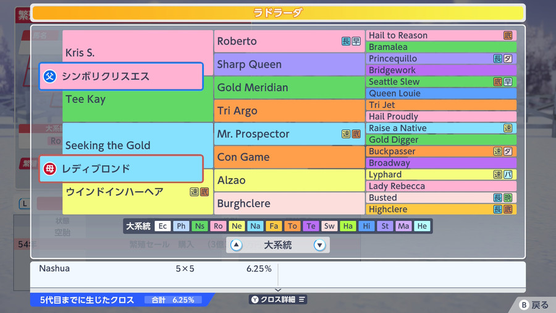This screenshot has width=556, height=313.
Task: Click the Bramalea ancestor row
Action: [441, 47]
